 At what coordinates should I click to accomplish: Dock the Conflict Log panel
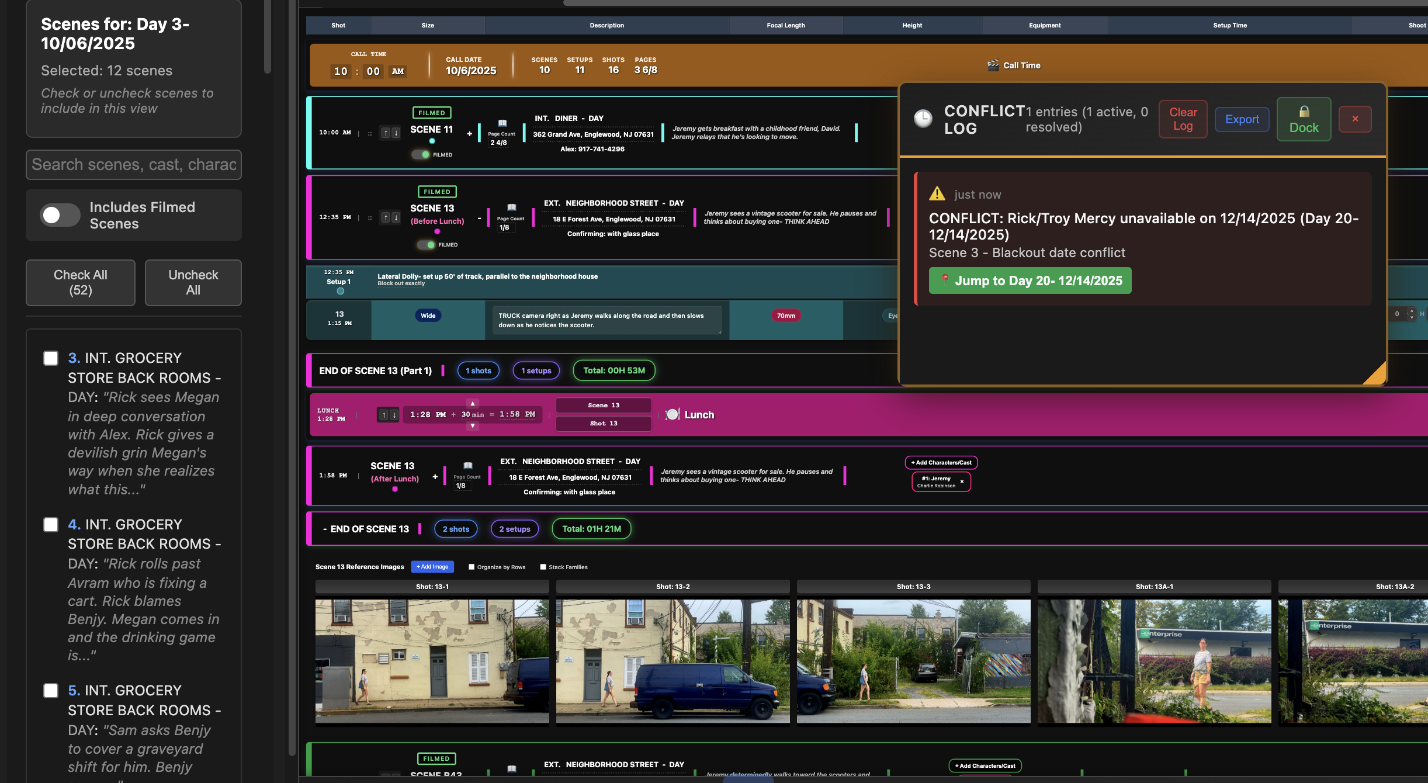1304,119
